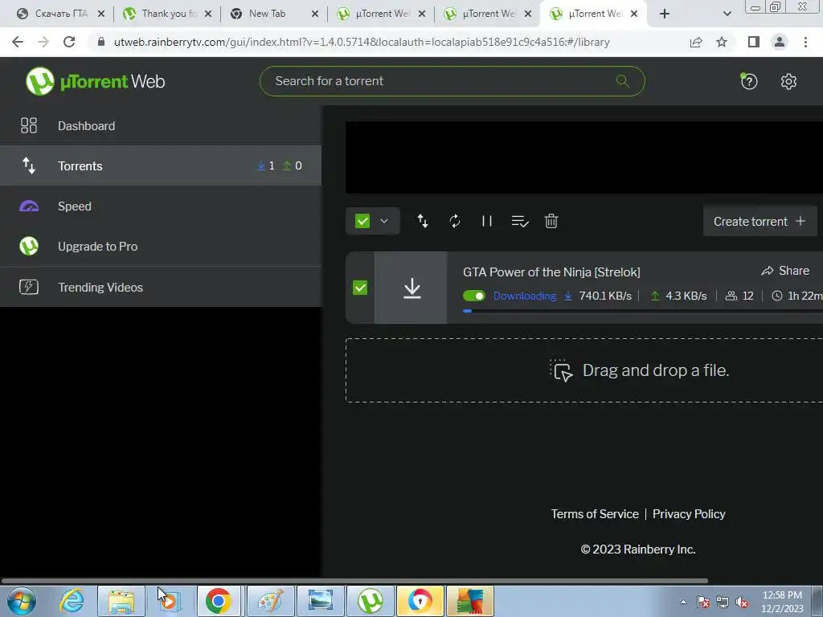Open the Windows Start button
The width and height of the screenshot is (823, 617).
(x=22, y=600)
